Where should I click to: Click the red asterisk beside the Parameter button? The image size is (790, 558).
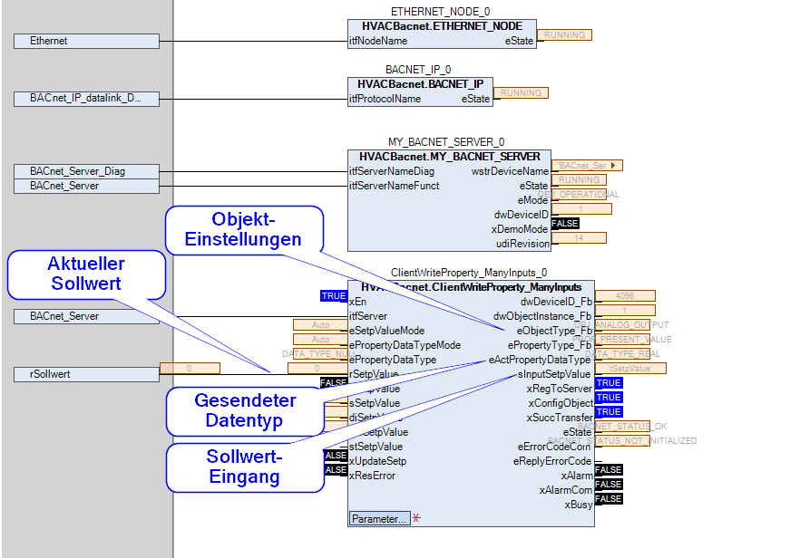coord(416,518)
